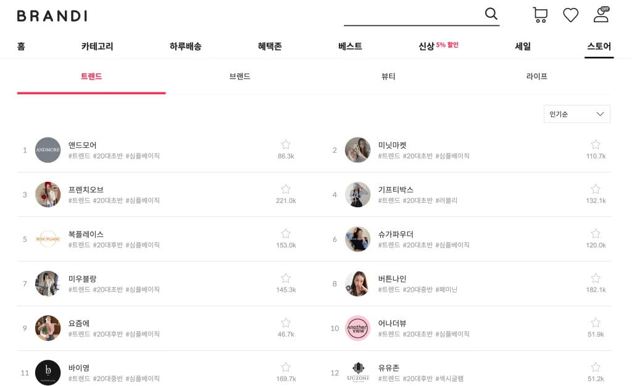Viewport: 632px width, 386px height.
Task: Open the shopping cart
Action: [540, 15]
